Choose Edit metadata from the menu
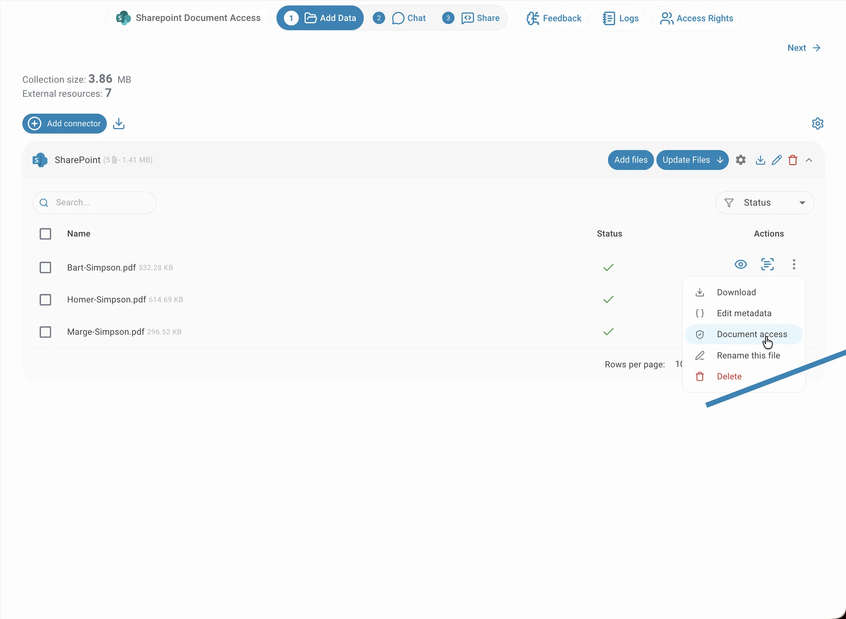Image resolution: width=846 pixels, height=619 pixels. [x=744, y=313]
